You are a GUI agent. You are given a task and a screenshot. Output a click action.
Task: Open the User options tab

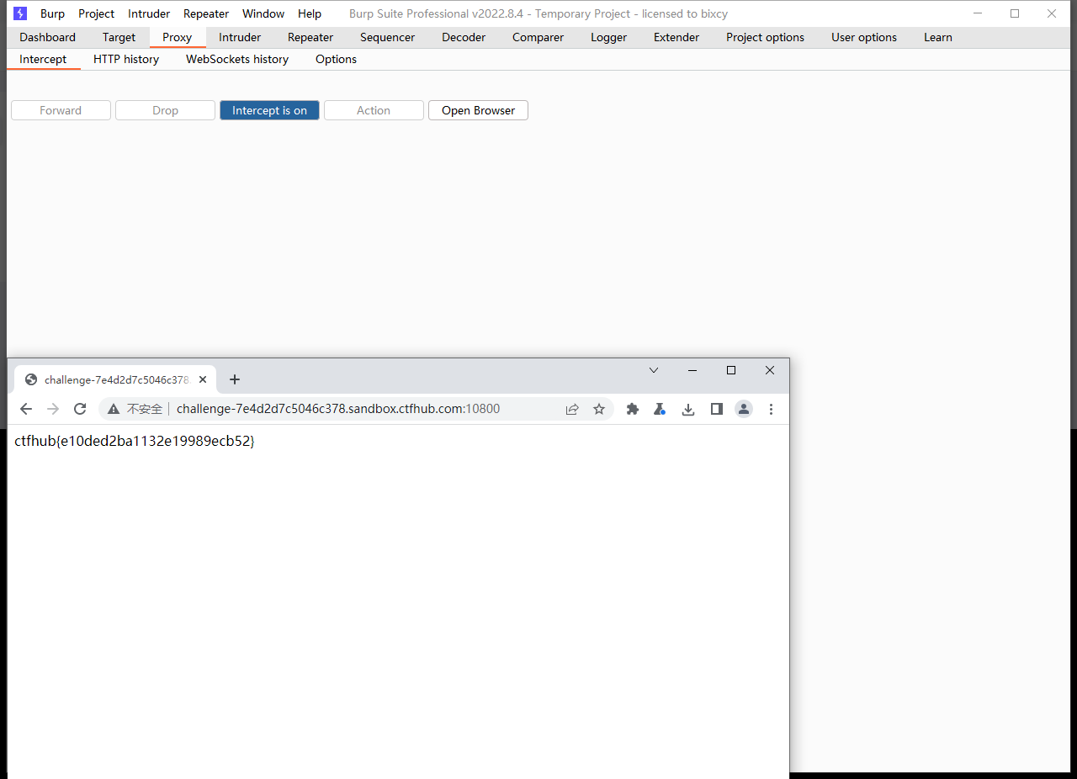point(864,37)
